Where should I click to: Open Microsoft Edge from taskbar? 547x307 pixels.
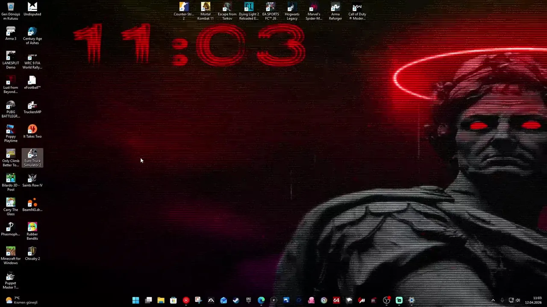coord(261,300)
